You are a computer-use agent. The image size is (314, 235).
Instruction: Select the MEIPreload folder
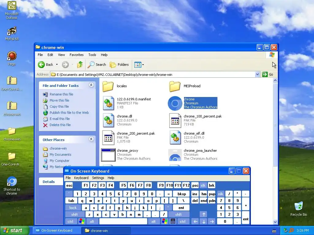[x=185, y=86]
